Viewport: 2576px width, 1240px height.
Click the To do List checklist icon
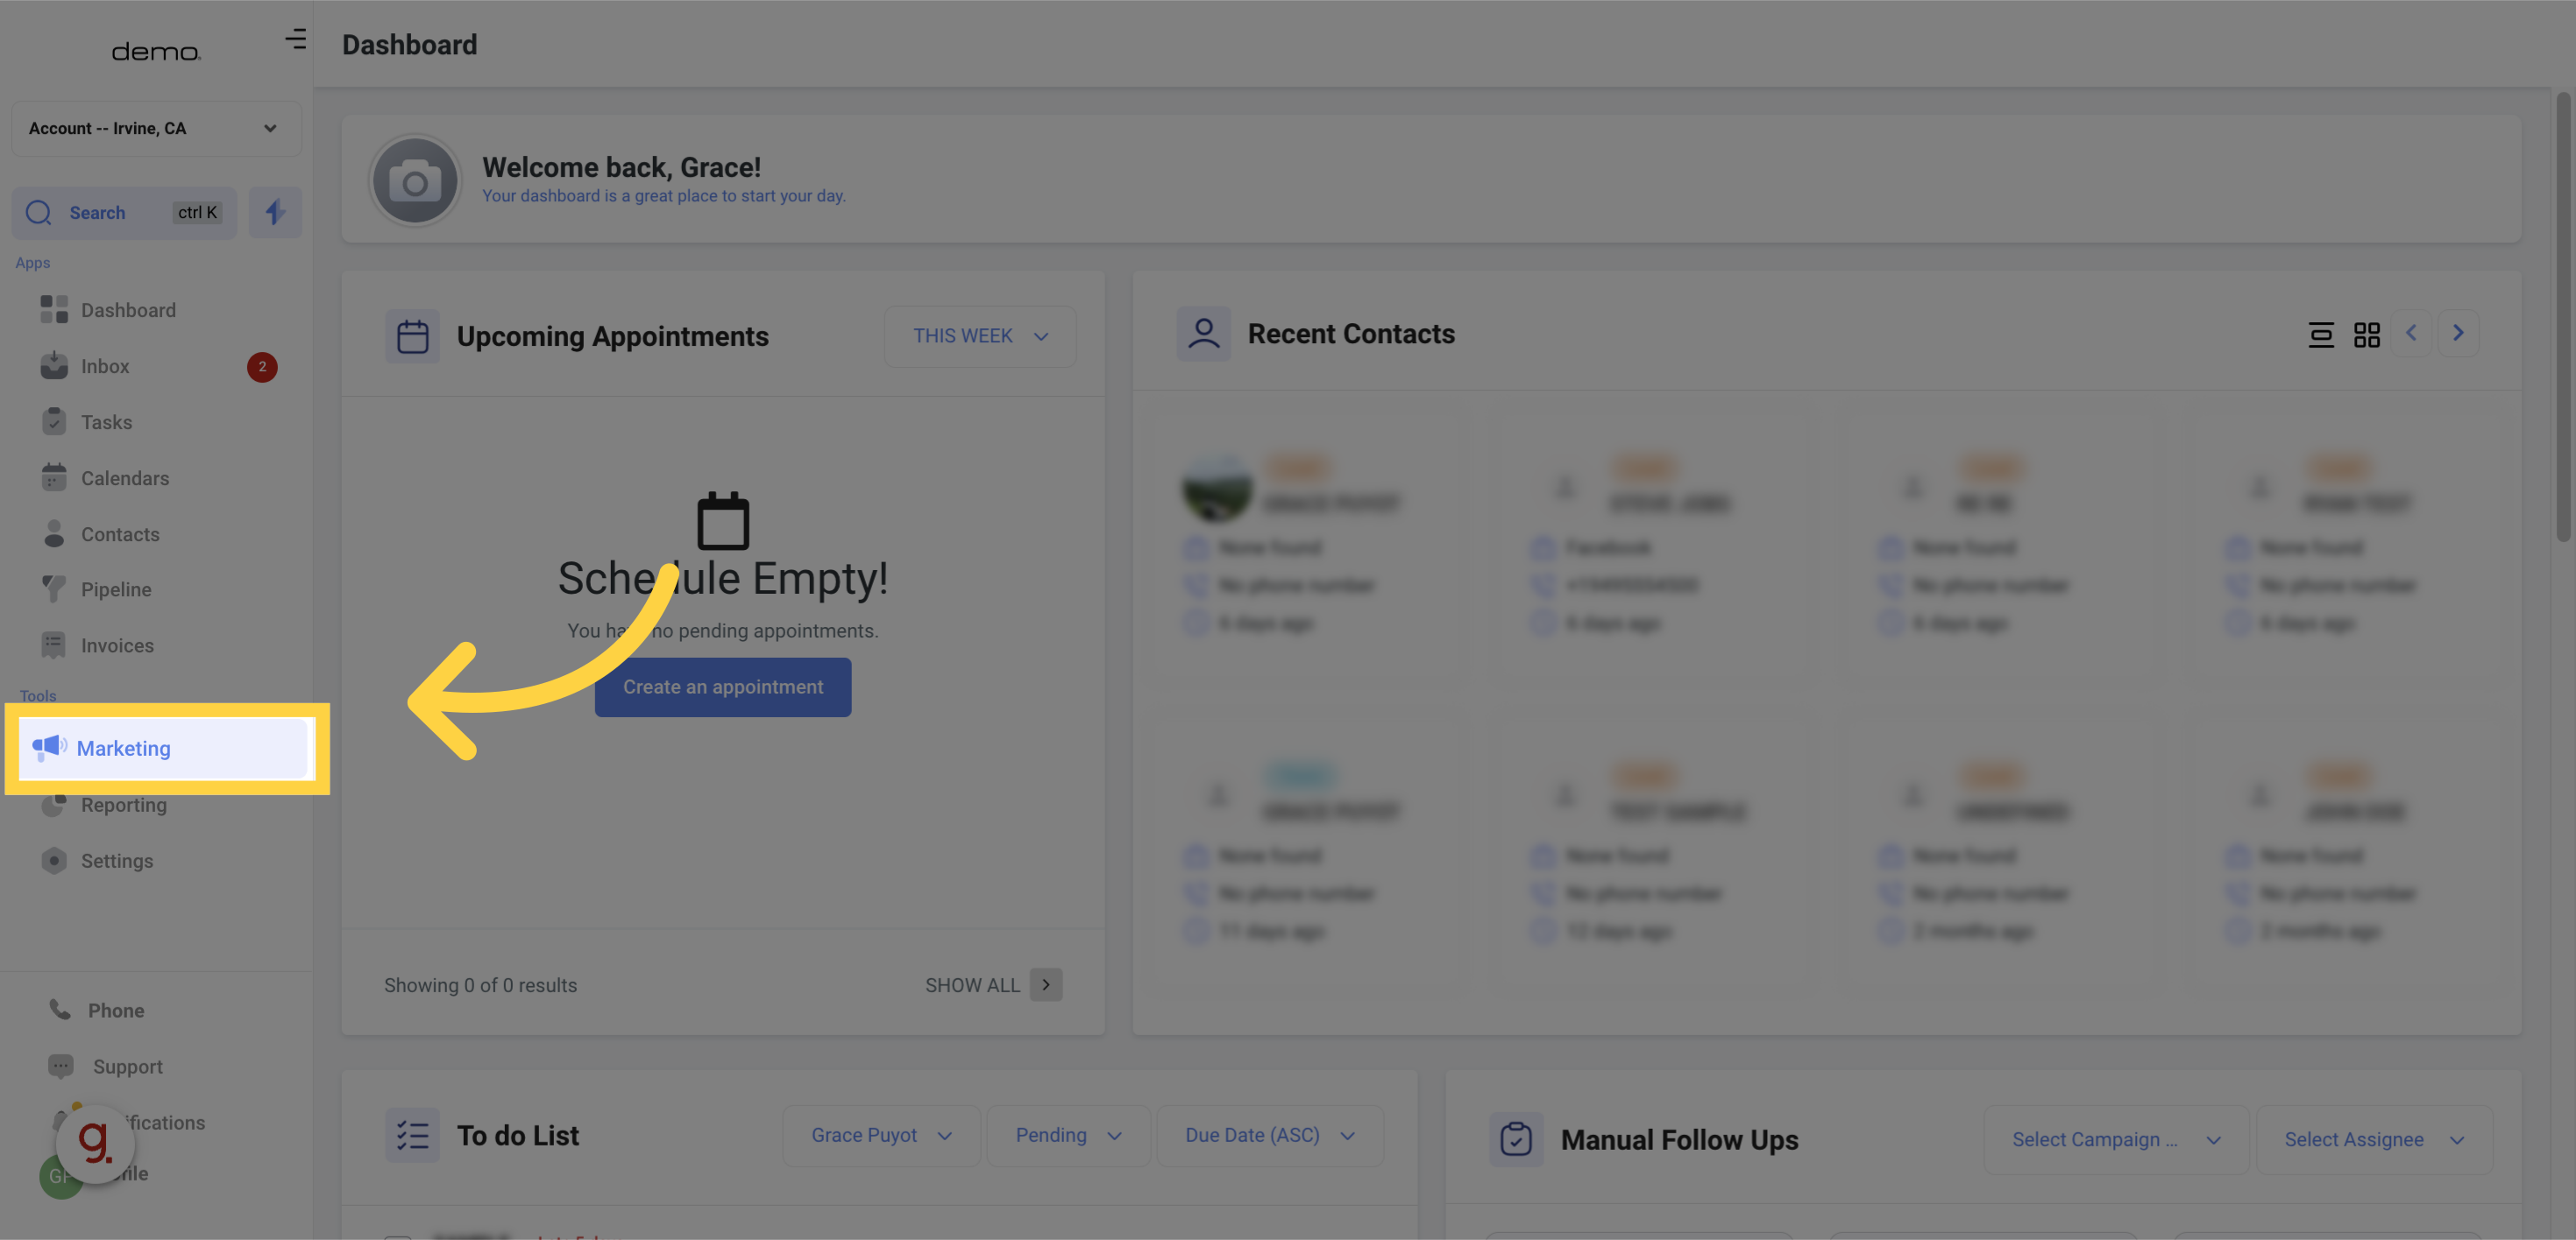(x=412, y=1136)
